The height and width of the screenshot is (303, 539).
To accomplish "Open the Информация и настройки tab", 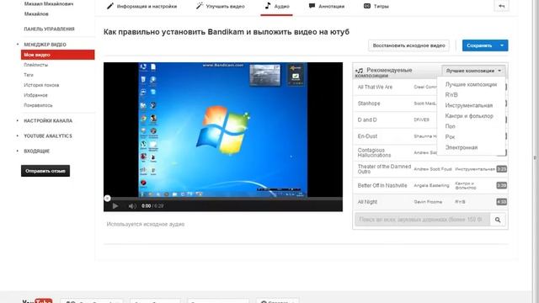I will coord(141,6).
